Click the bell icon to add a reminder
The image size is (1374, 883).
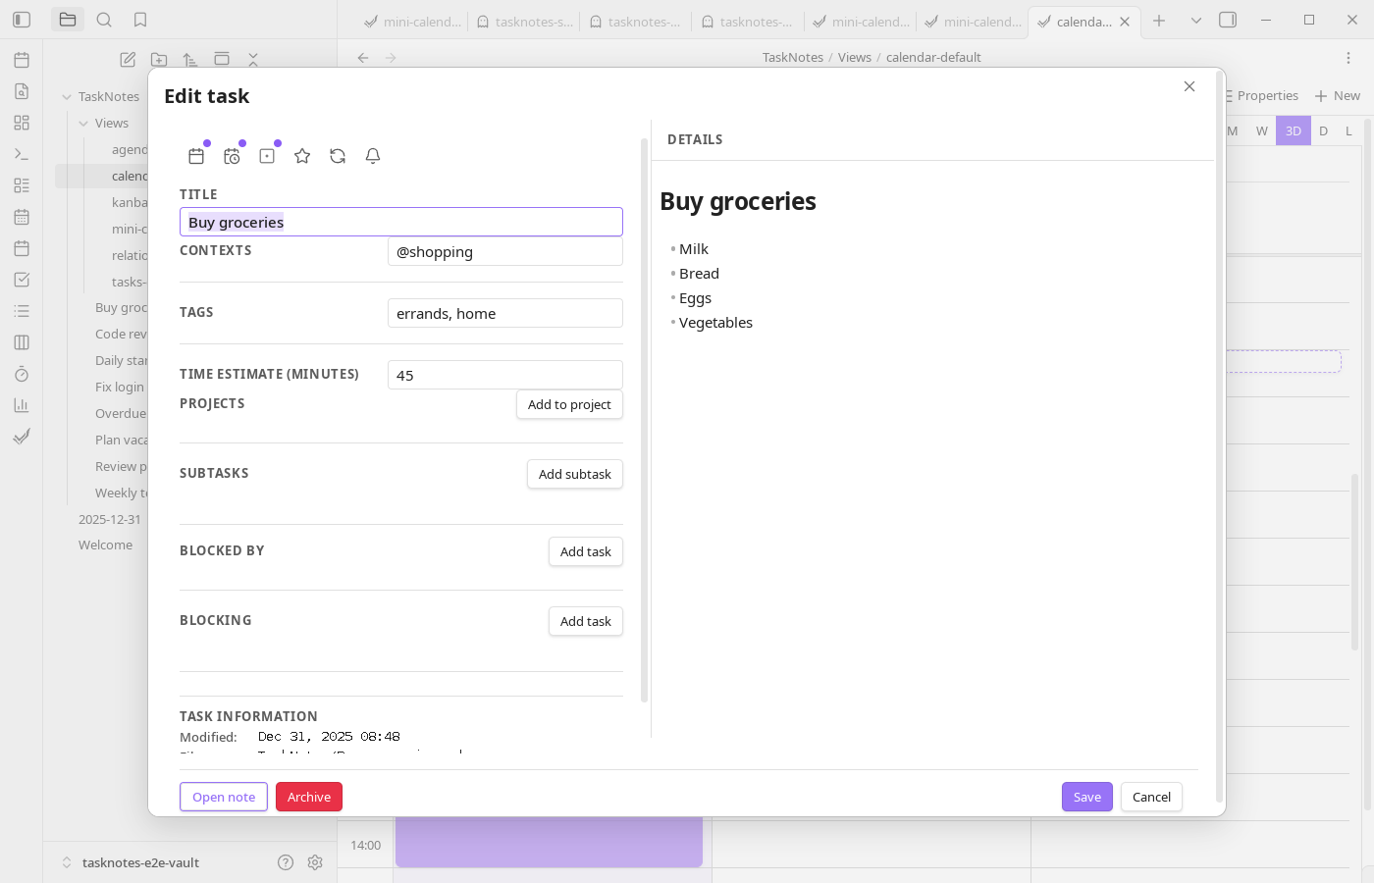click(x=373, y=155)
